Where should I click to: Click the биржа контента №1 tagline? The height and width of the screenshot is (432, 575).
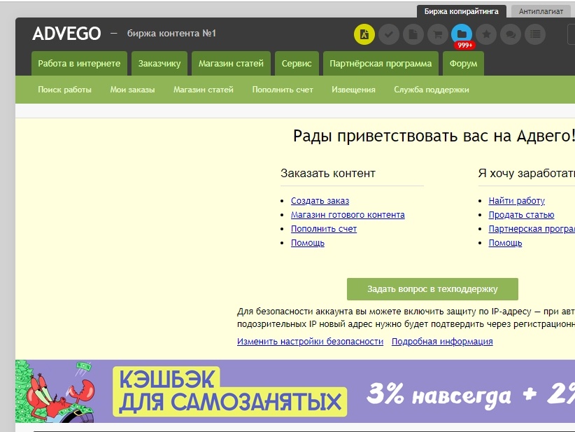pyautogui.click(x=171, y=34)
